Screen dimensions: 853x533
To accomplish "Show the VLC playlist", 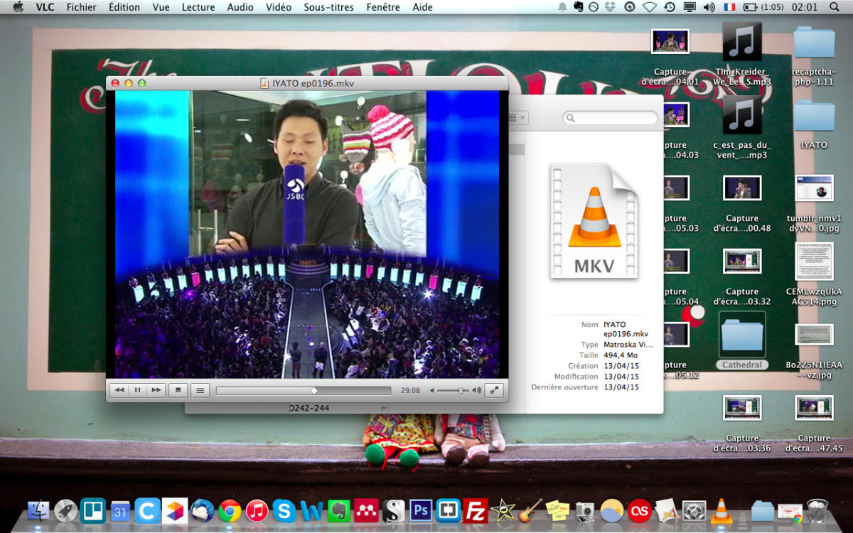I will click(200, 390).
